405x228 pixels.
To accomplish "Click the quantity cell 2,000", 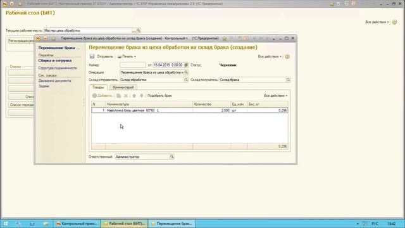I will 211,110.
